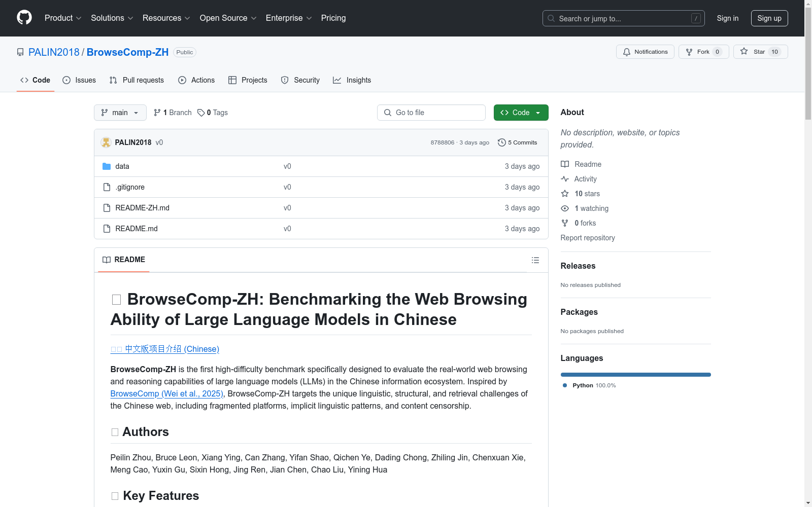Click the repository book icon beside PALIN2018

click(20, 52)
